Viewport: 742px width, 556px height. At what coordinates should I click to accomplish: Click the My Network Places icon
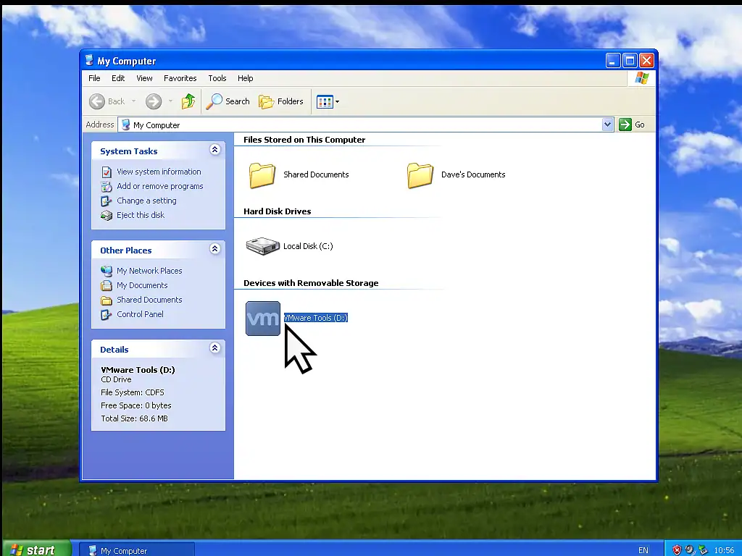107,271
